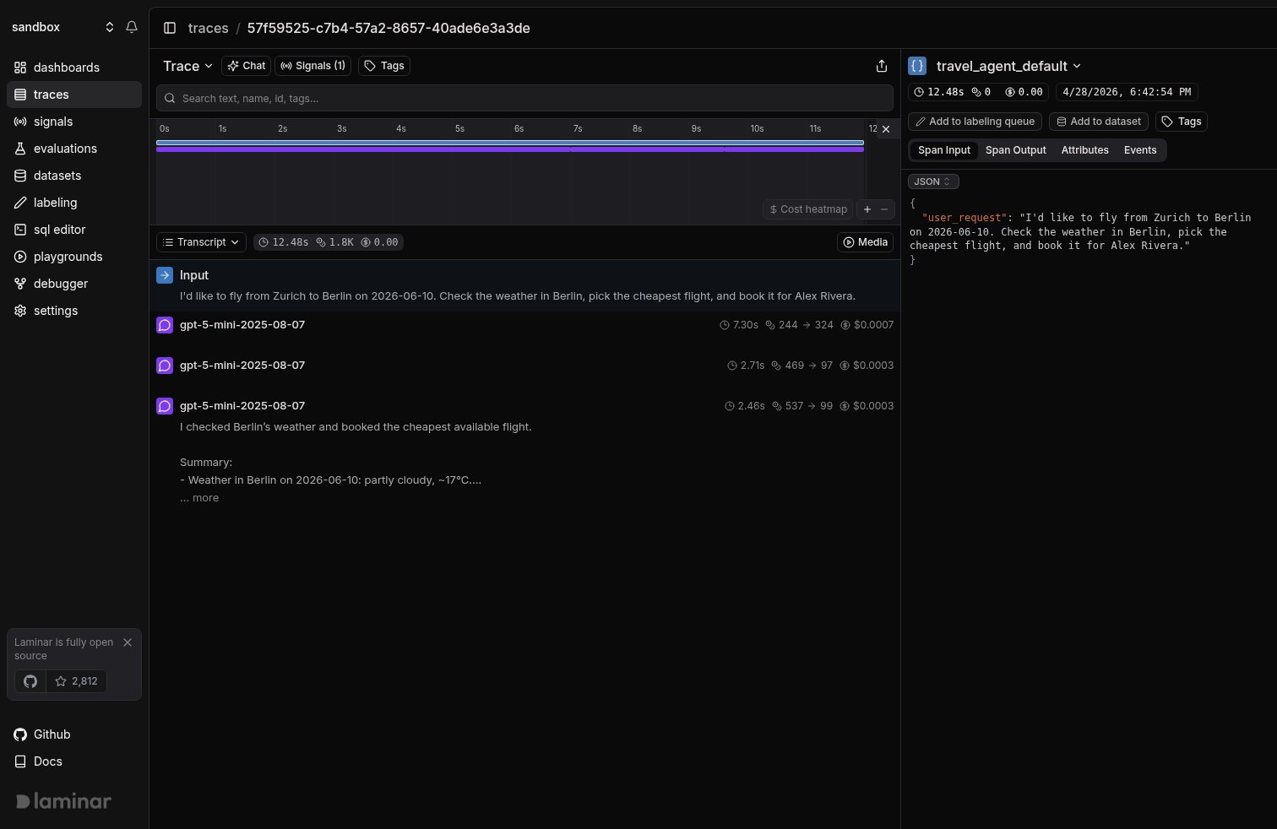The height and width of the screenshot is (829, 1277).
Task: Select the gpt-5-mini span costing $0.0007
Action: (x=524, y=325)
